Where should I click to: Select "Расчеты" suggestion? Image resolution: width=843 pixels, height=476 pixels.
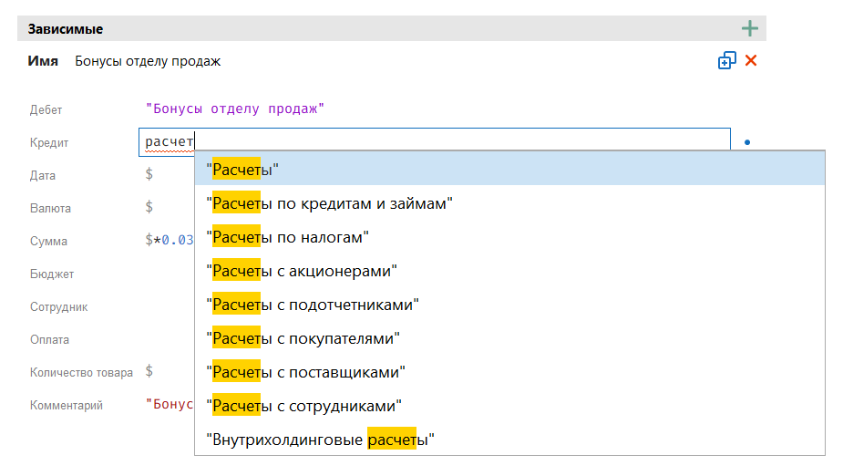click(x=242, y=169)
